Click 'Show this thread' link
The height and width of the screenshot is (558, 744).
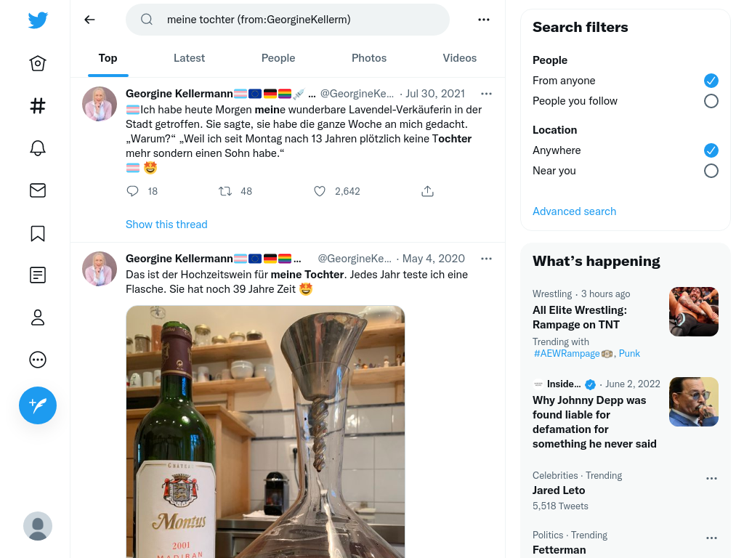(x=166, y=225)
